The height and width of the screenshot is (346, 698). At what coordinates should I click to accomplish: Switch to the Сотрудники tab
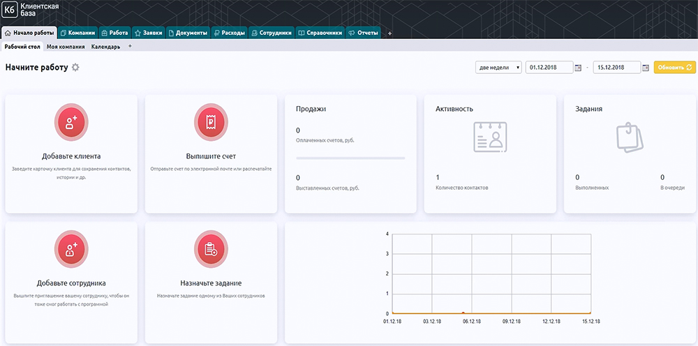tap(272, 33)
